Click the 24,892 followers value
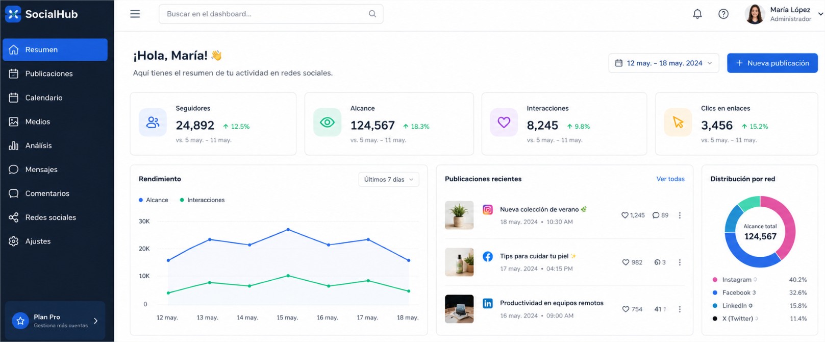 pos(195,125)
